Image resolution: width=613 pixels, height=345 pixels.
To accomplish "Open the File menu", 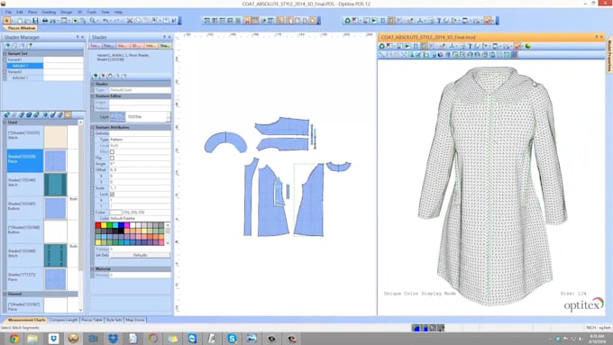I will [9, 12].
